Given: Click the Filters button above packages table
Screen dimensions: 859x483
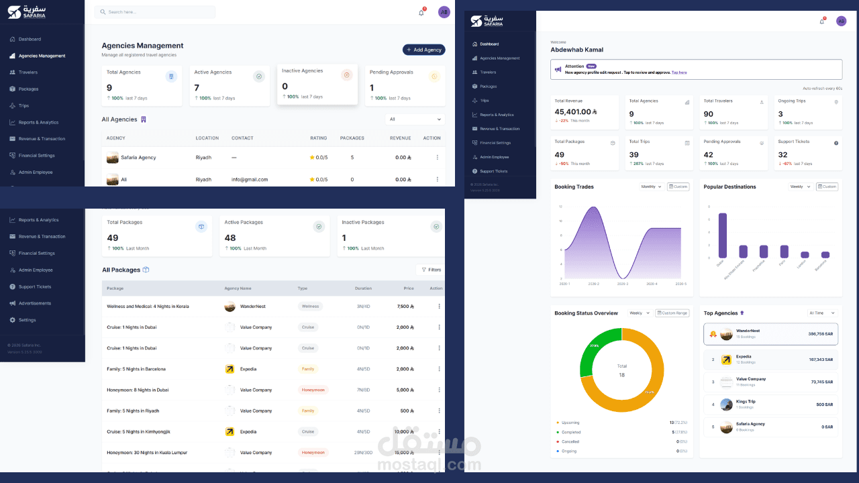Looking at the screenshot, I should pyautogui.click(x=430, y=270).
